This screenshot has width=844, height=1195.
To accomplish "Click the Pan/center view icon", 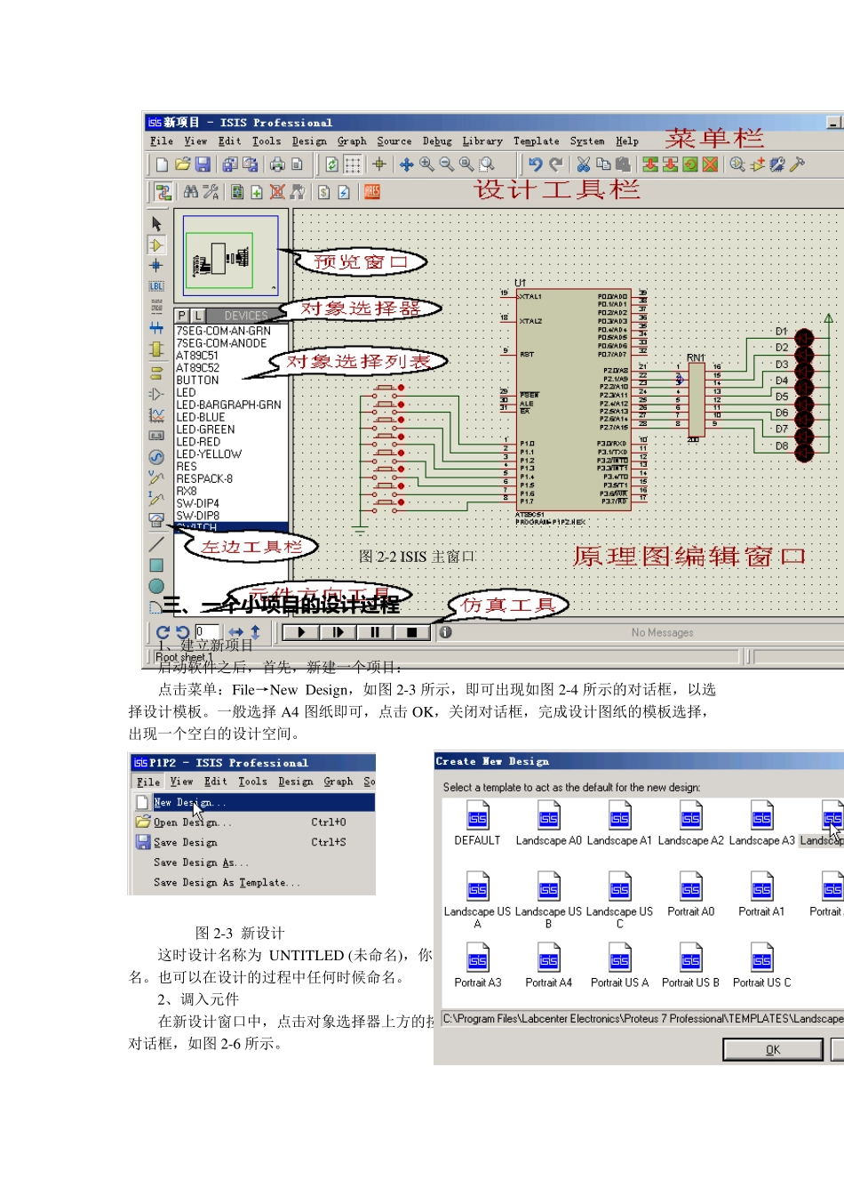I will [406, 164].
